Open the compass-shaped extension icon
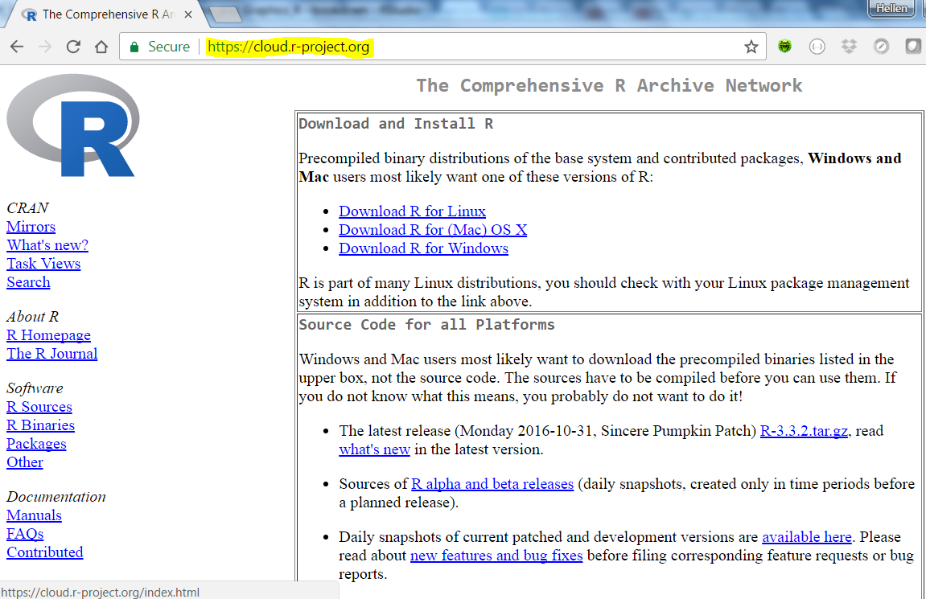 click(881, 46)
